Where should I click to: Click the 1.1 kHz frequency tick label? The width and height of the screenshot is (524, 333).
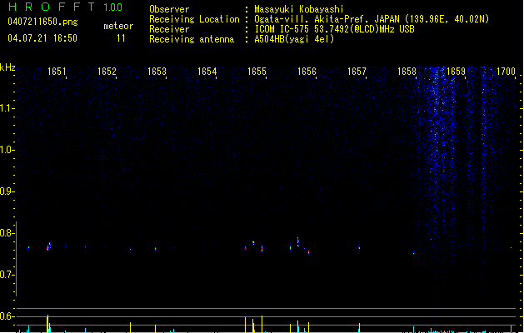(7, 108)
